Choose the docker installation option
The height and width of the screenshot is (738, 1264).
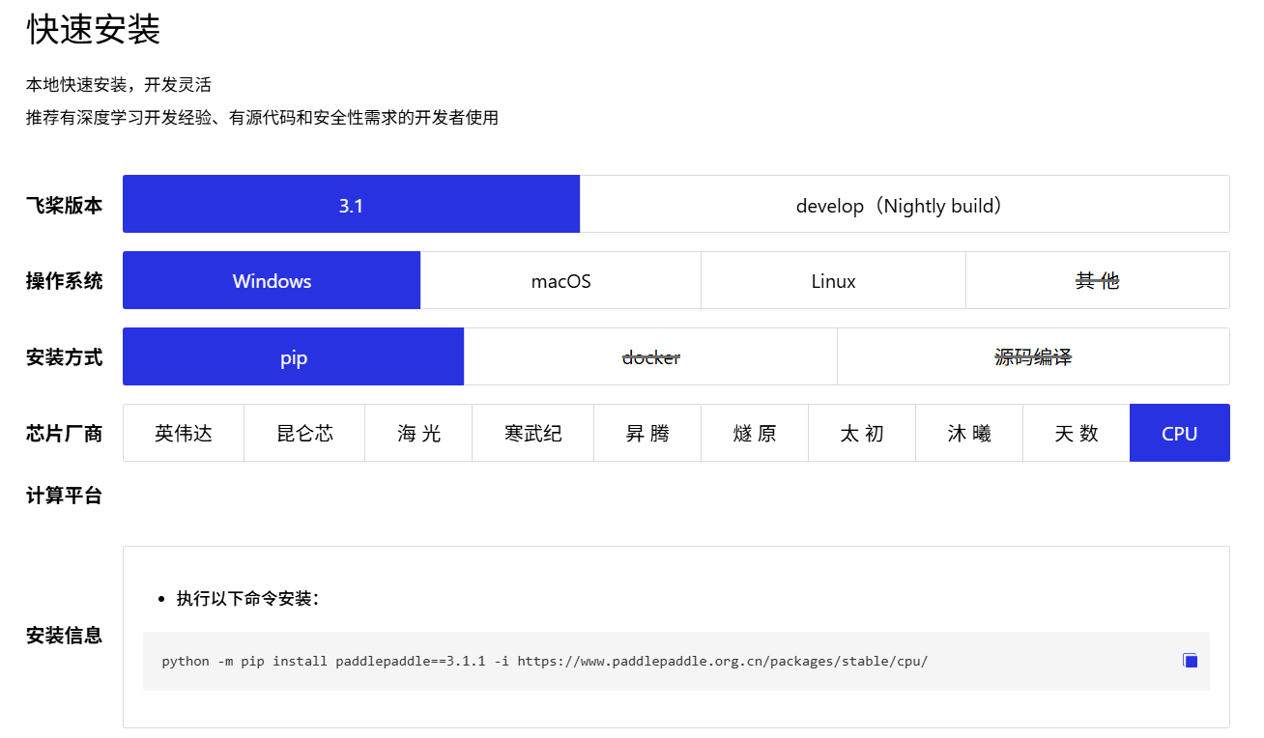(650, 356)
